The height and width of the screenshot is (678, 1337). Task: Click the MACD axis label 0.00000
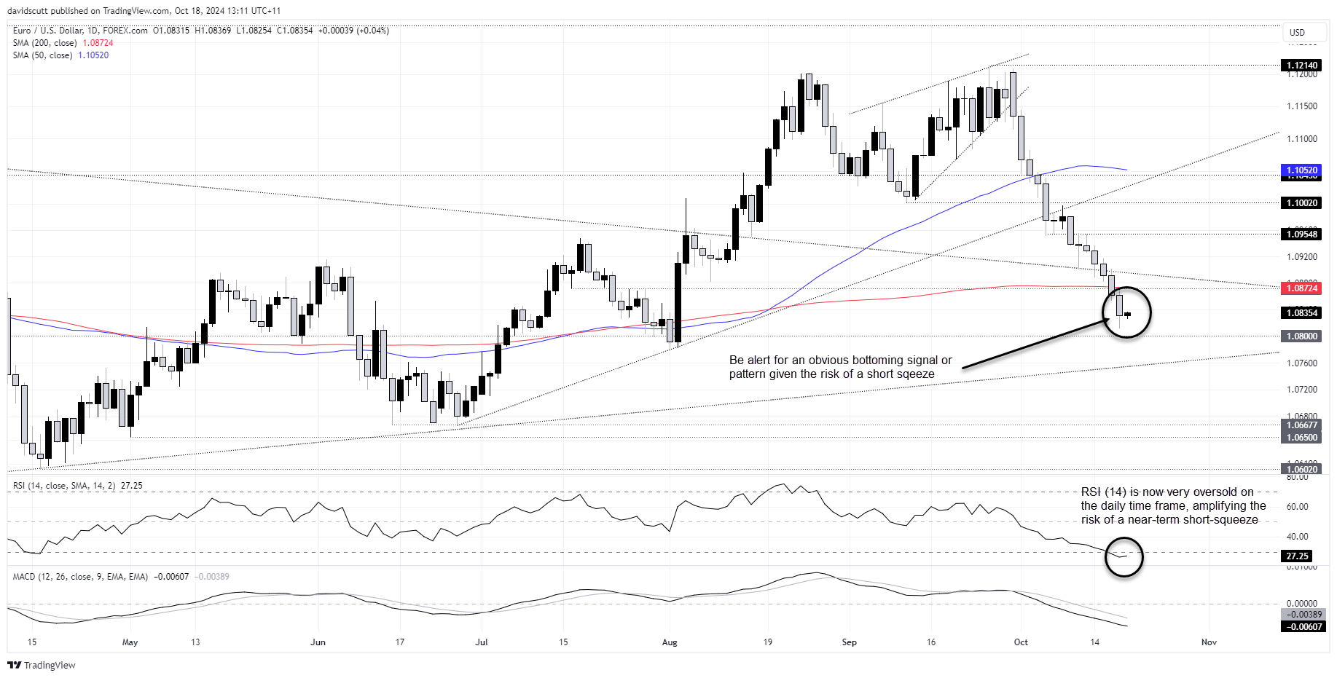(1301, 604)
